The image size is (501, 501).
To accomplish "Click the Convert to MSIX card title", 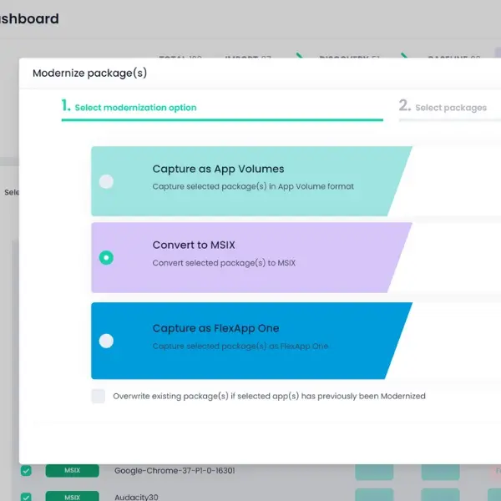I will pyautogui.click(x=194, y=245).
